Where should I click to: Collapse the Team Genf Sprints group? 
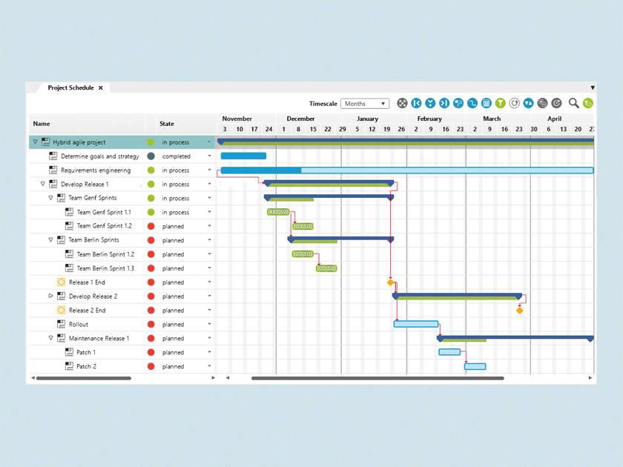click(x=51, y=199)
